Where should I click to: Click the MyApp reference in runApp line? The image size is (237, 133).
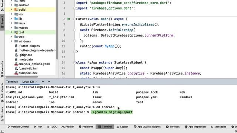[x=109, y=46]
